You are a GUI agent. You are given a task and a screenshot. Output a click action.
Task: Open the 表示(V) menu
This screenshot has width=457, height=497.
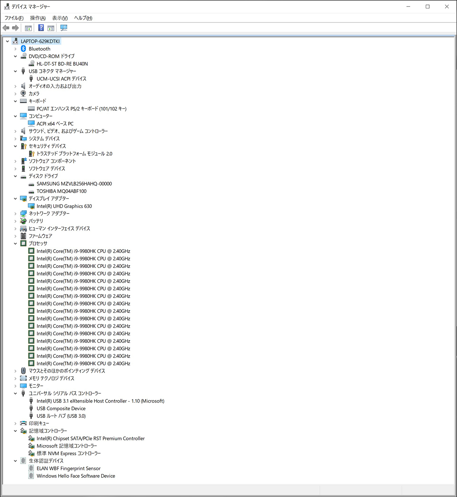[60, 18]
